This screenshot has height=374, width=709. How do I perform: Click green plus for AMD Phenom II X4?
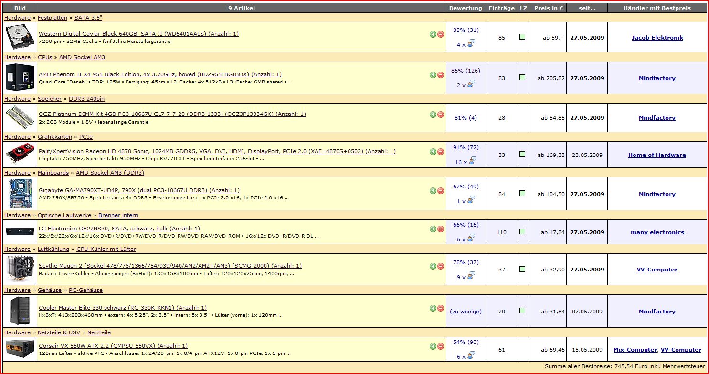point(433,75)
